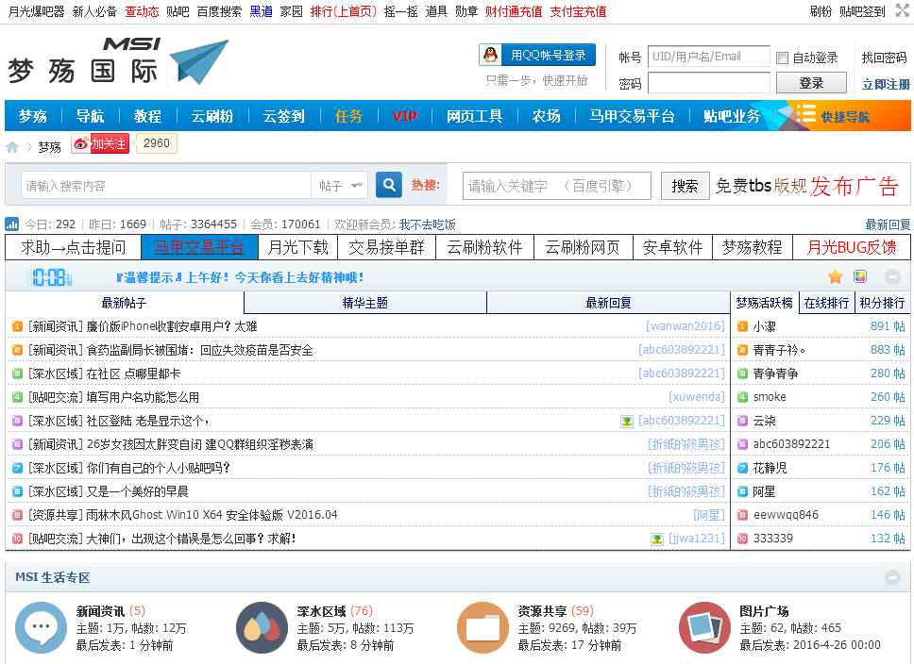Open the 深水区域 water drops icon

[x=262, y=628]
